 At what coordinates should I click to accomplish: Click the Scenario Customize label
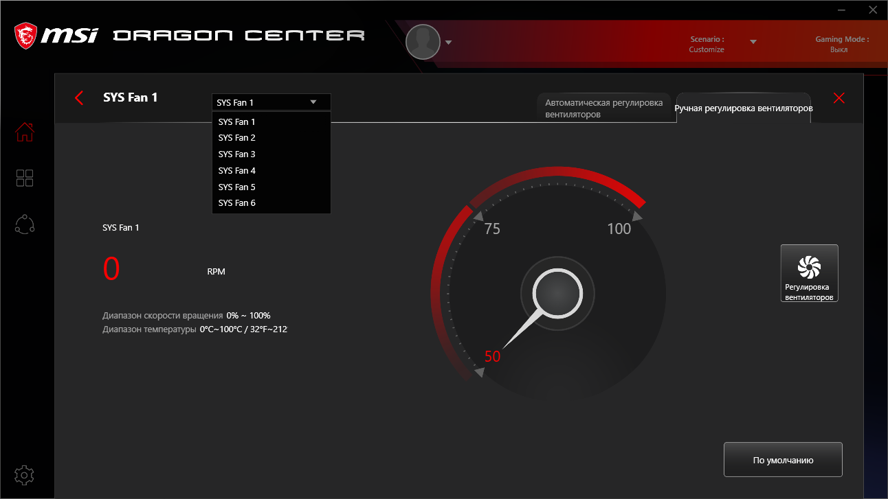[707, 49]
